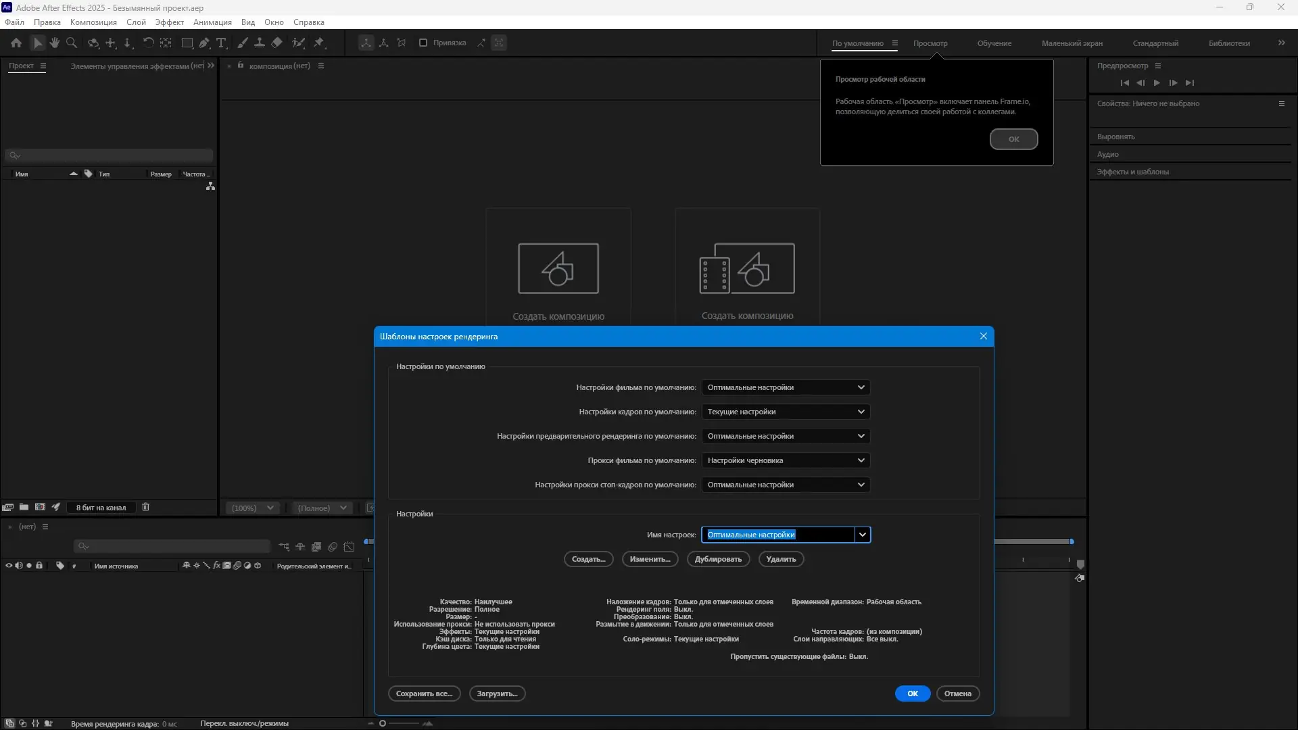Open the Имя настроек combo box arrow

862,535
